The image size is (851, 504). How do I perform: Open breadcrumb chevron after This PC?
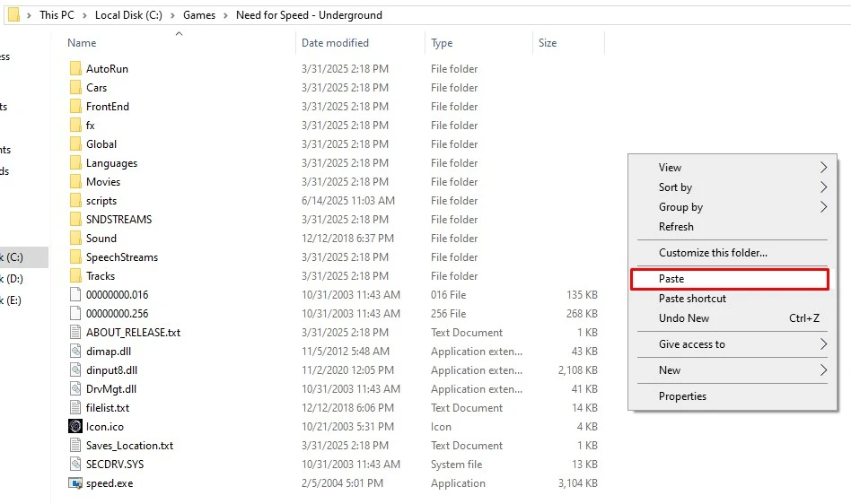84,16
